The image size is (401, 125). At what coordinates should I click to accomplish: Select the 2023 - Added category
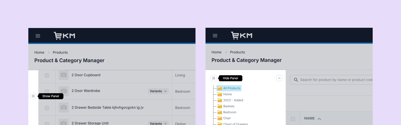[x=233, y=100]
